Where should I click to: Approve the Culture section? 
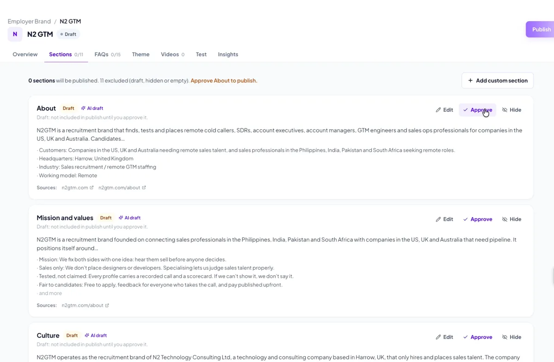point(477,337)
